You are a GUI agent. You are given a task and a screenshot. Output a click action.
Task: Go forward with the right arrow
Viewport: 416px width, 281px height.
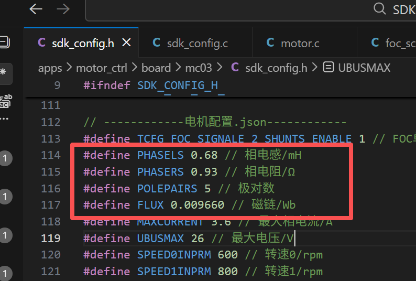63,9
